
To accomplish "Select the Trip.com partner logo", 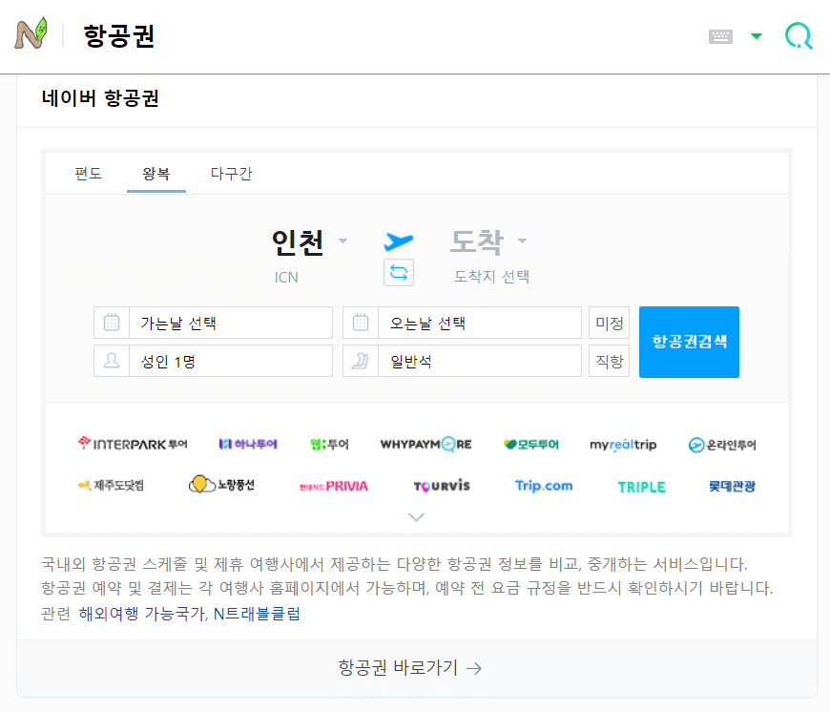I will pos(542,487).
